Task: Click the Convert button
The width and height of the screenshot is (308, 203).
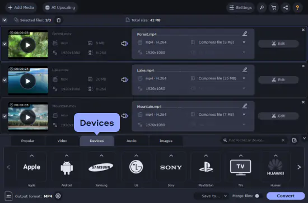Action: (x=286, y=196)
